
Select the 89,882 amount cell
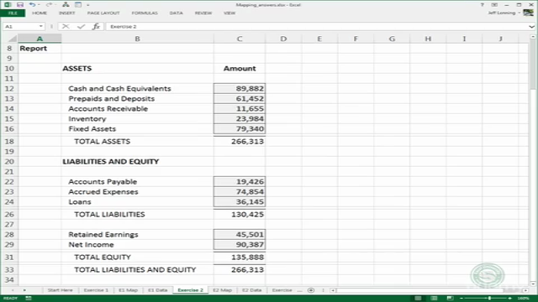pyautogui.click(x=239, y=88)
